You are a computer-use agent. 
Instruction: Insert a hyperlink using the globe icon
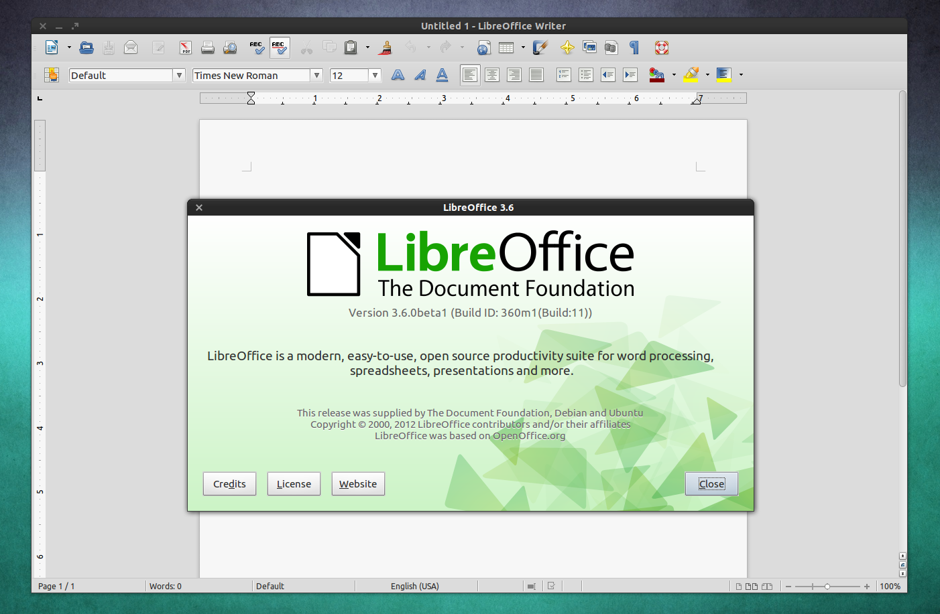tap(484, 48)
